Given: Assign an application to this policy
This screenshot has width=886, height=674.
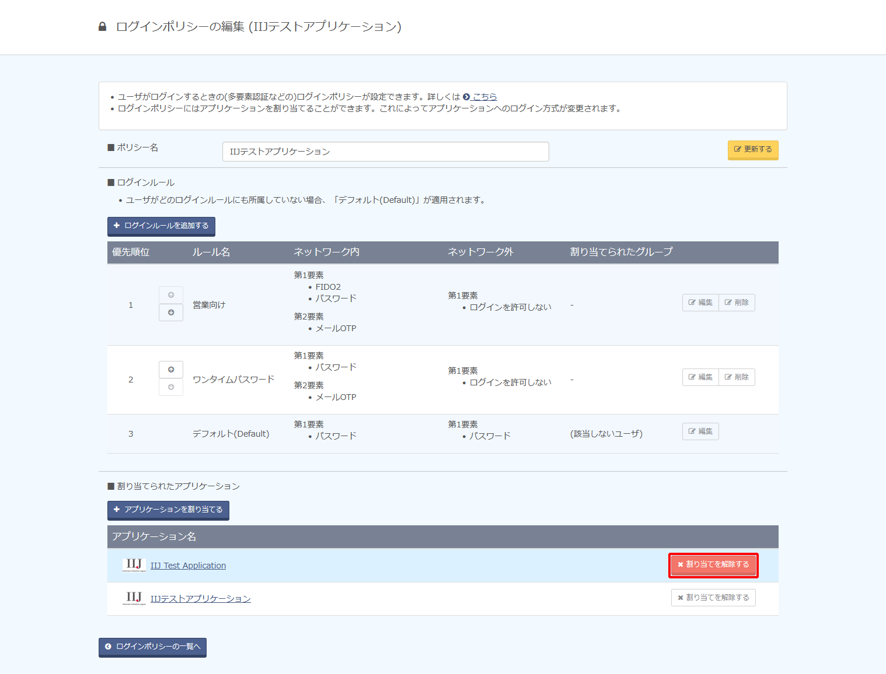Looking at the screenshot, I should 168,510.
